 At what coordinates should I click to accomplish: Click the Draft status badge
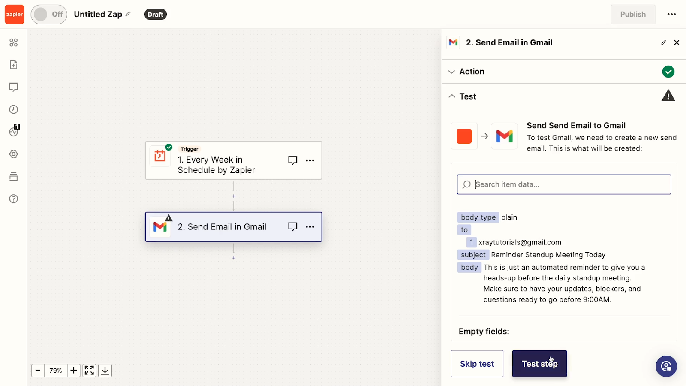pos(155,15)
